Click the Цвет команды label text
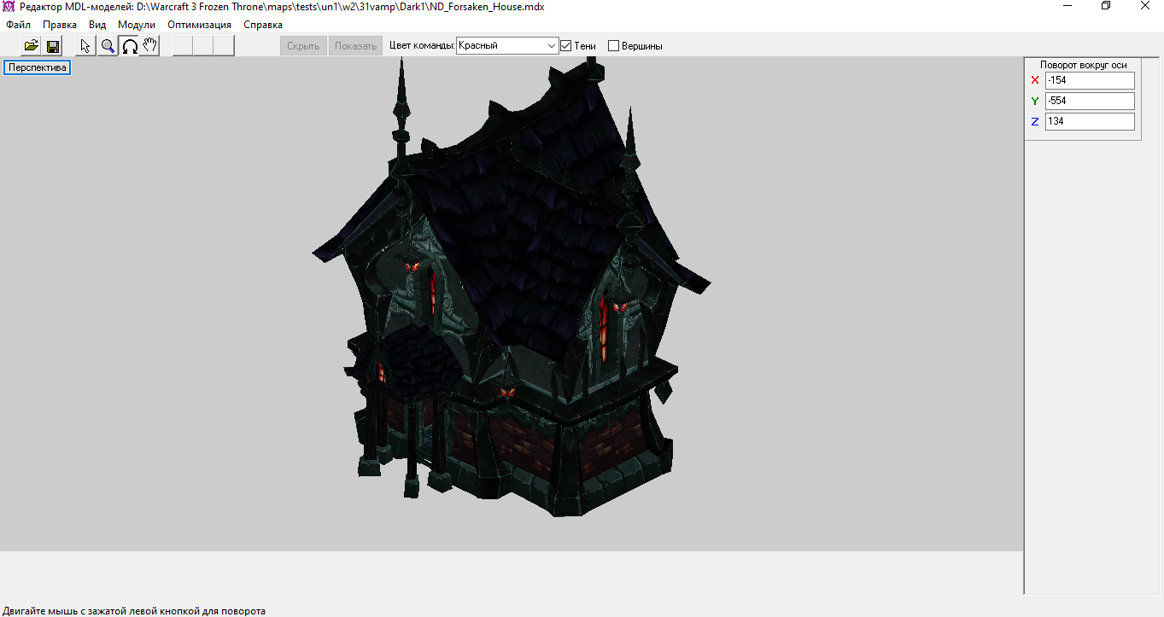 tap(422, 46)
